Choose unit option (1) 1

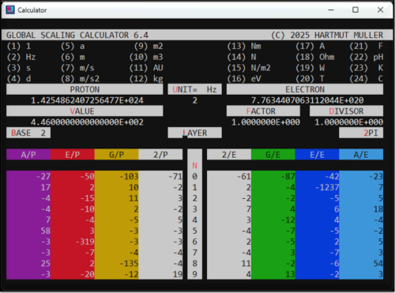(19, 46)
